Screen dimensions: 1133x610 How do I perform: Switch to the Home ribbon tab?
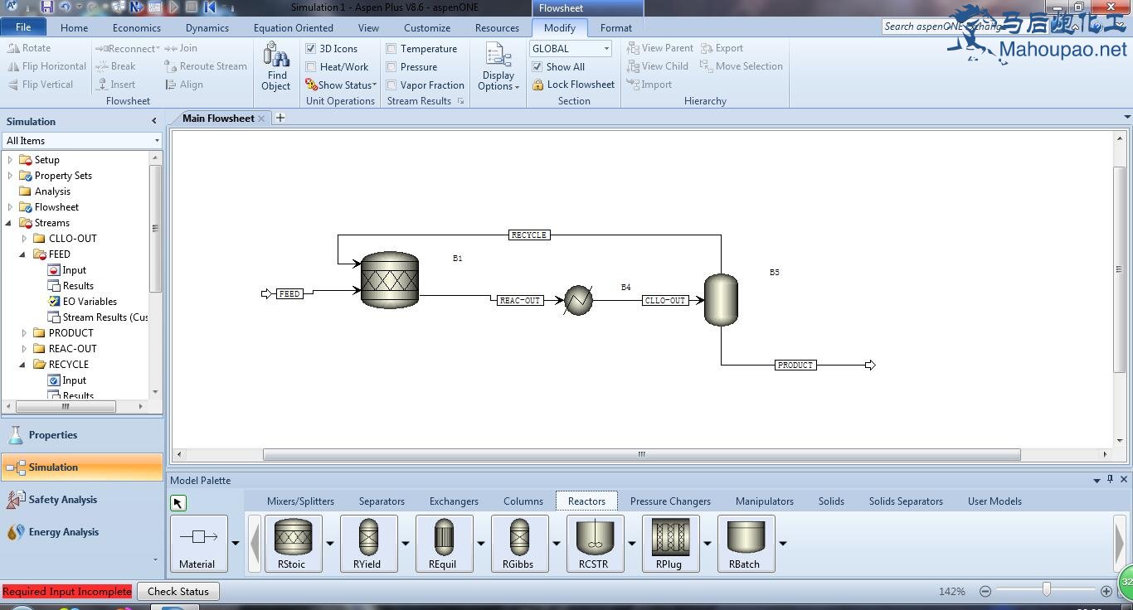(74, 27)
